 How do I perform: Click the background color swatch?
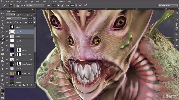[4, 91]
